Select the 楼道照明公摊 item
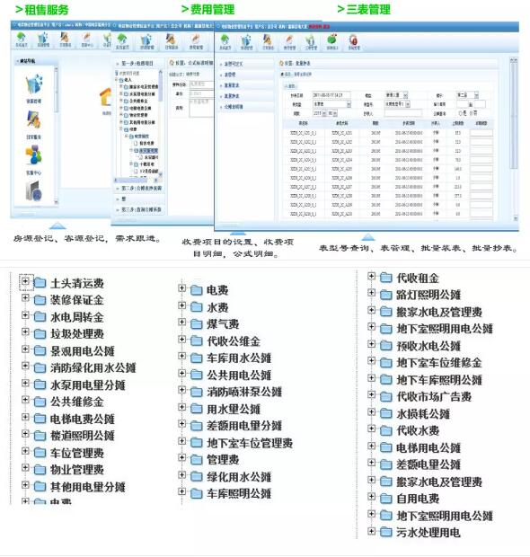 pyautogui.click(x=83, y=436)
